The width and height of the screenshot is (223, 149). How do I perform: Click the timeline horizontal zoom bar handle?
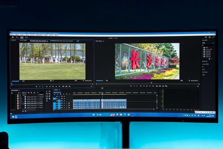(154, 109)
